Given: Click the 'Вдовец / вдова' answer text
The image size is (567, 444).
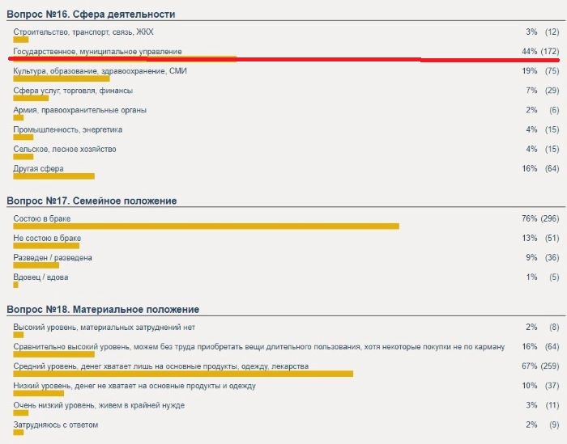Looking at the screenshot, I should 40,277.
